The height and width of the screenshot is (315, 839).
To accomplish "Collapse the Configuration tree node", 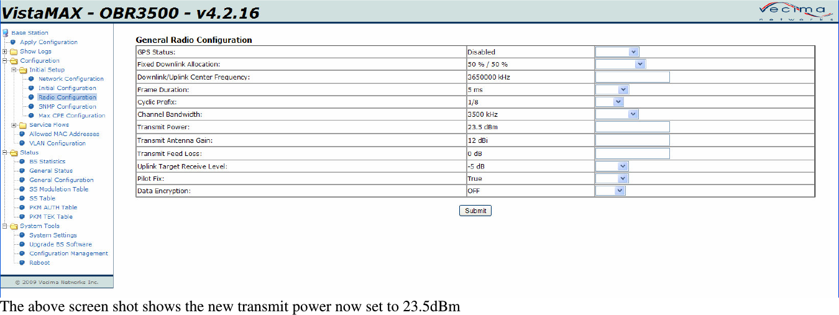I will (x=5, y=61).
